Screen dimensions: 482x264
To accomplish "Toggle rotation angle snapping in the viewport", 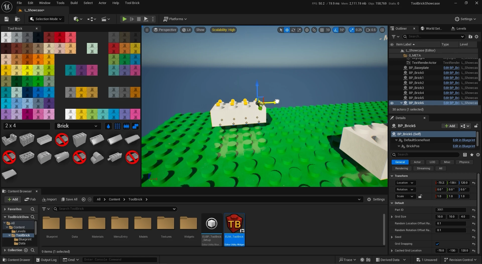I will 336,30.
